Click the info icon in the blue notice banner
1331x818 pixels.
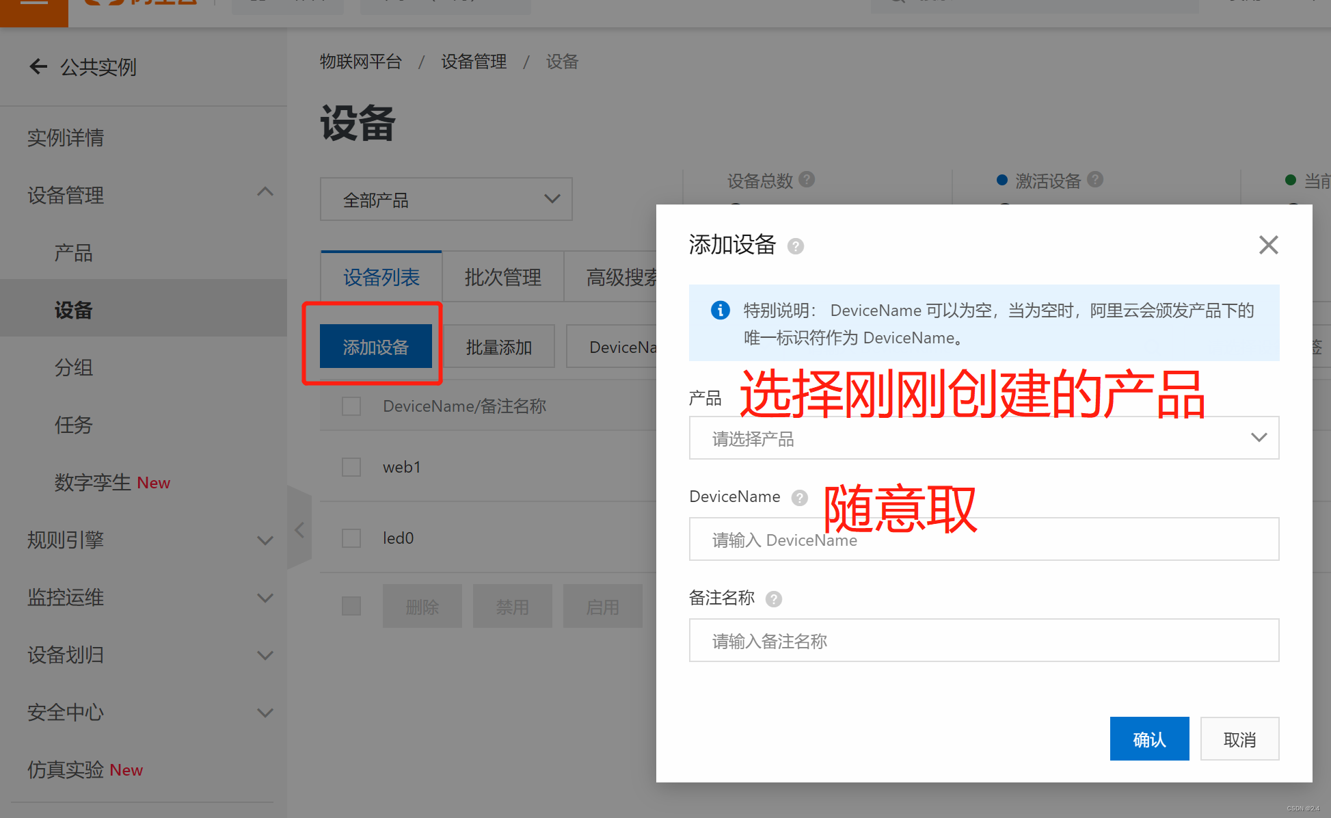click(720, 310)
